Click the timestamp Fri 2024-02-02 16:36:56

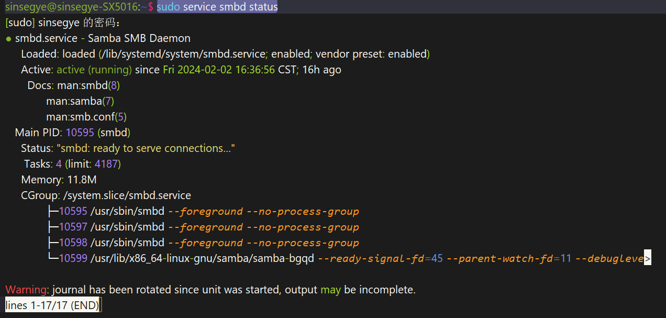[219, 70]
